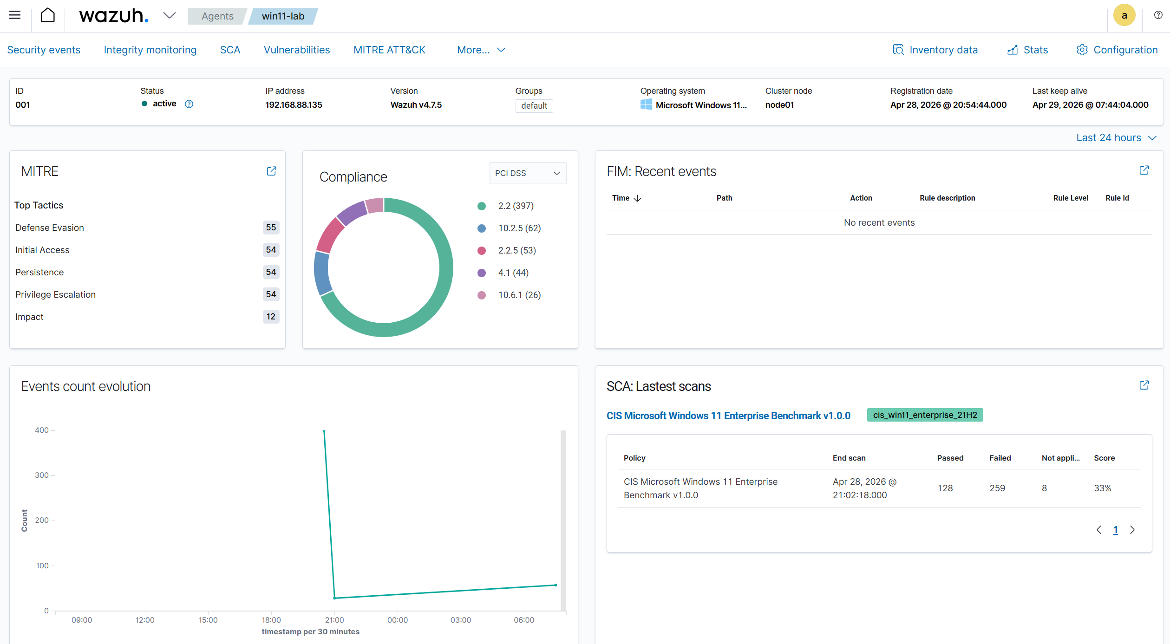This screenshot has height=644, width=1170.
Task: Expand the More... modules dropdown
Action: point(481,50)
